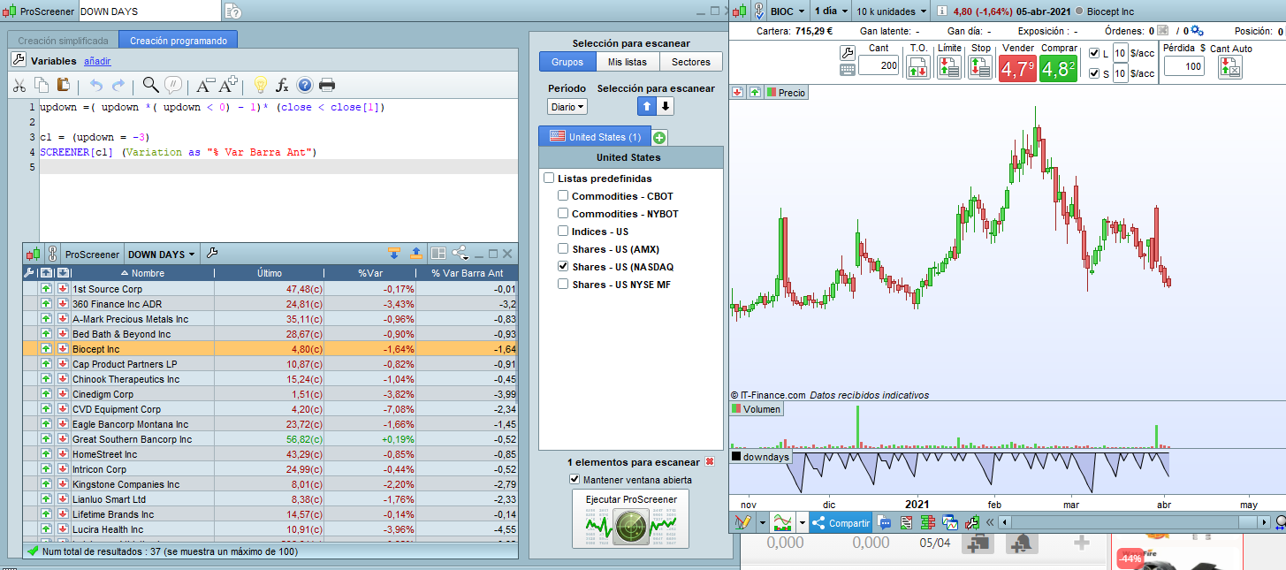Open the fx function library icon
1286x570 pixels.
pos(282,85)
